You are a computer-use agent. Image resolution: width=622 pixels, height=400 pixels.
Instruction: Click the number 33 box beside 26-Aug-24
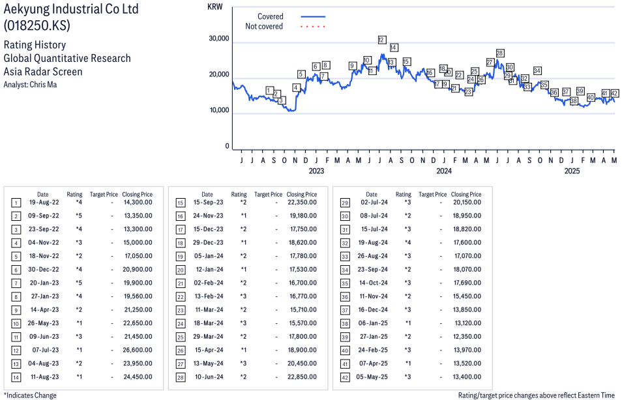[345, 257]
